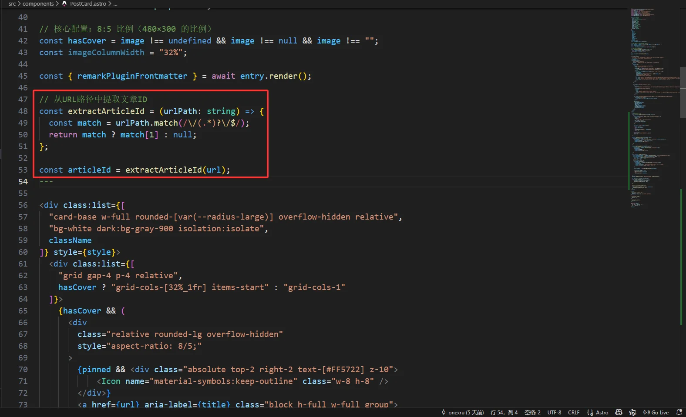686x417 pixels.
Task: Show blame details for onexru (5 天前)
Action: pyautogui.click(x=466, y=412)
